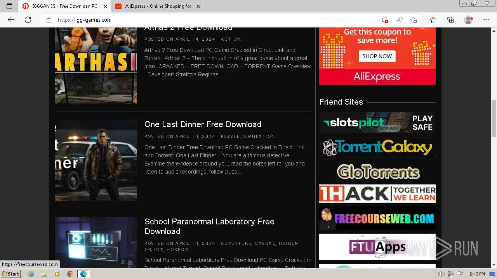497x279 pixels.
Task: Click the scrollbar up arrow
Action: click(494, 30)
